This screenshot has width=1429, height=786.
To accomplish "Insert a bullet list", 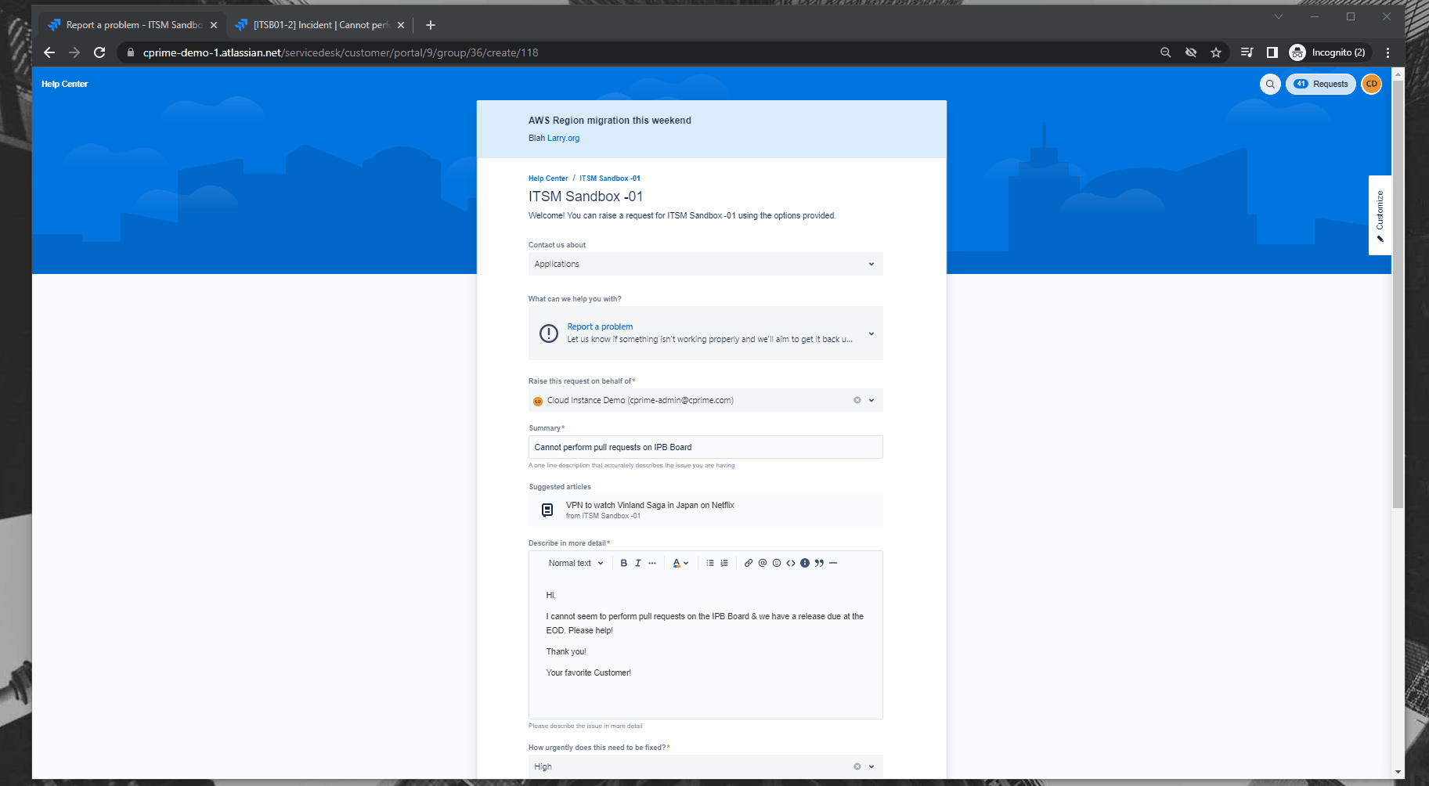I will click(x=710, y=563).
